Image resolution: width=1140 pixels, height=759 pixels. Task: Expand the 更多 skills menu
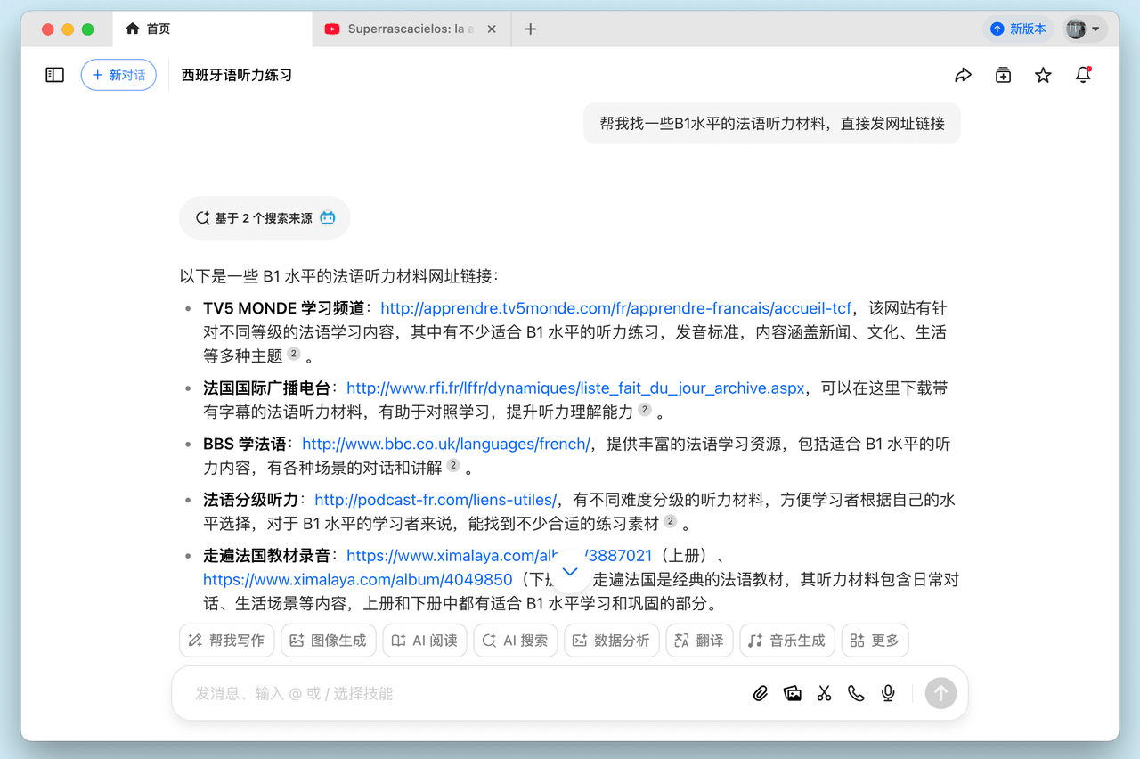coord(875,641)
